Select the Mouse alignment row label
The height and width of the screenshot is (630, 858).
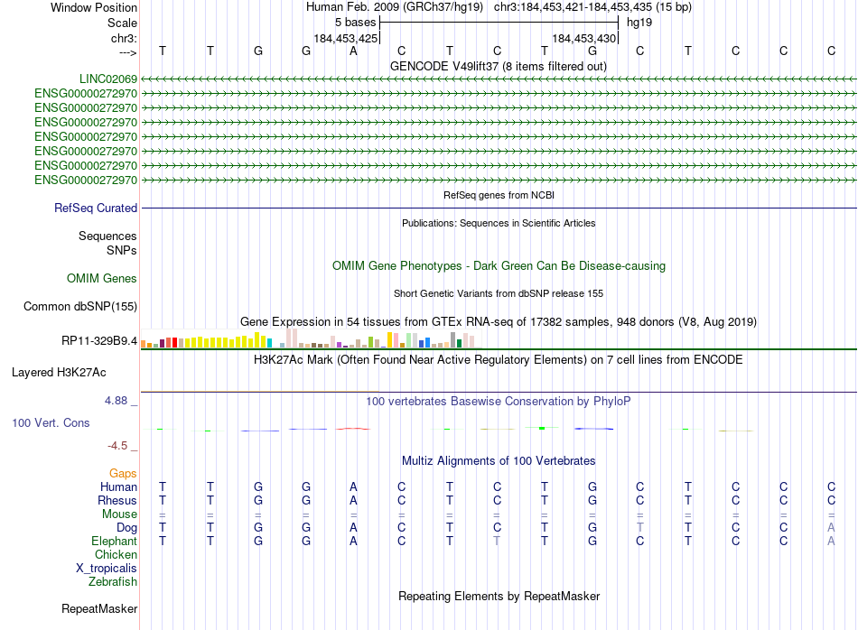119,514
